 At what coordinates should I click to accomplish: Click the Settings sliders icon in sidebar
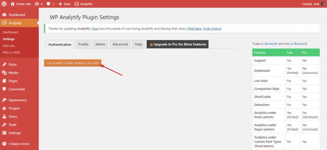click(4, 133)
